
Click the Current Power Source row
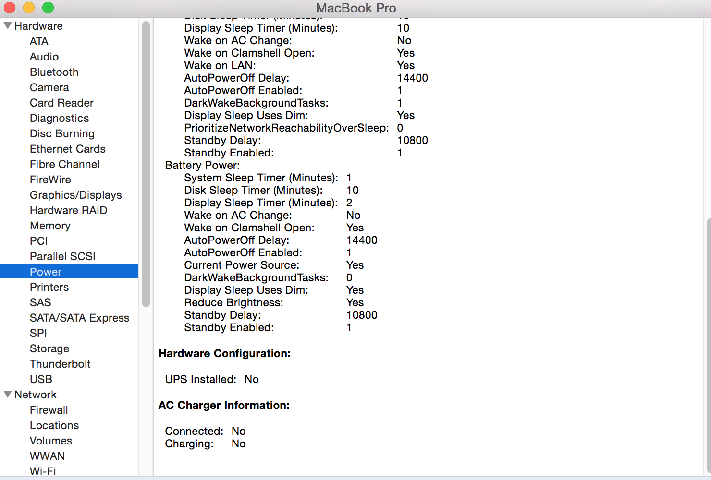274,265
